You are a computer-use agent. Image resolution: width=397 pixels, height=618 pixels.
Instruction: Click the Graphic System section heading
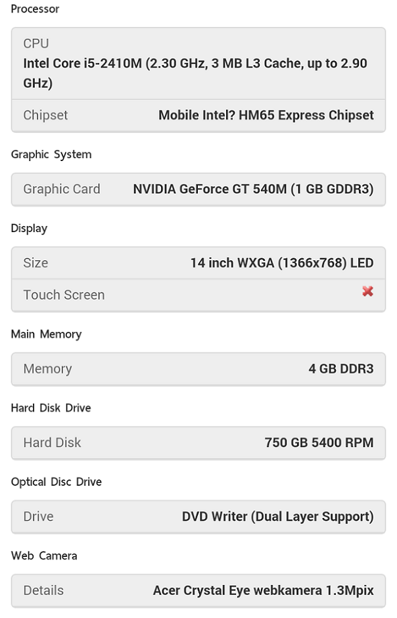tap(51, 154)
